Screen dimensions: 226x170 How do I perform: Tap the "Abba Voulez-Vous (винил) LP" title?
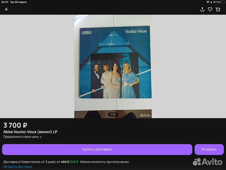click(30, 132)
